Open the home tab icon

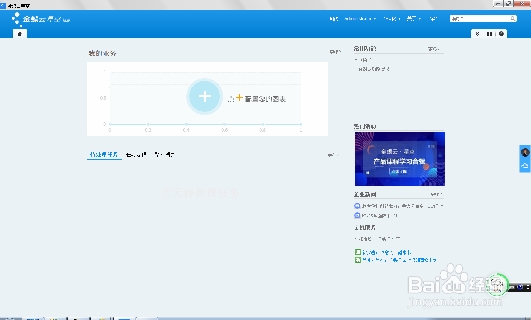(x=20, y=34)
